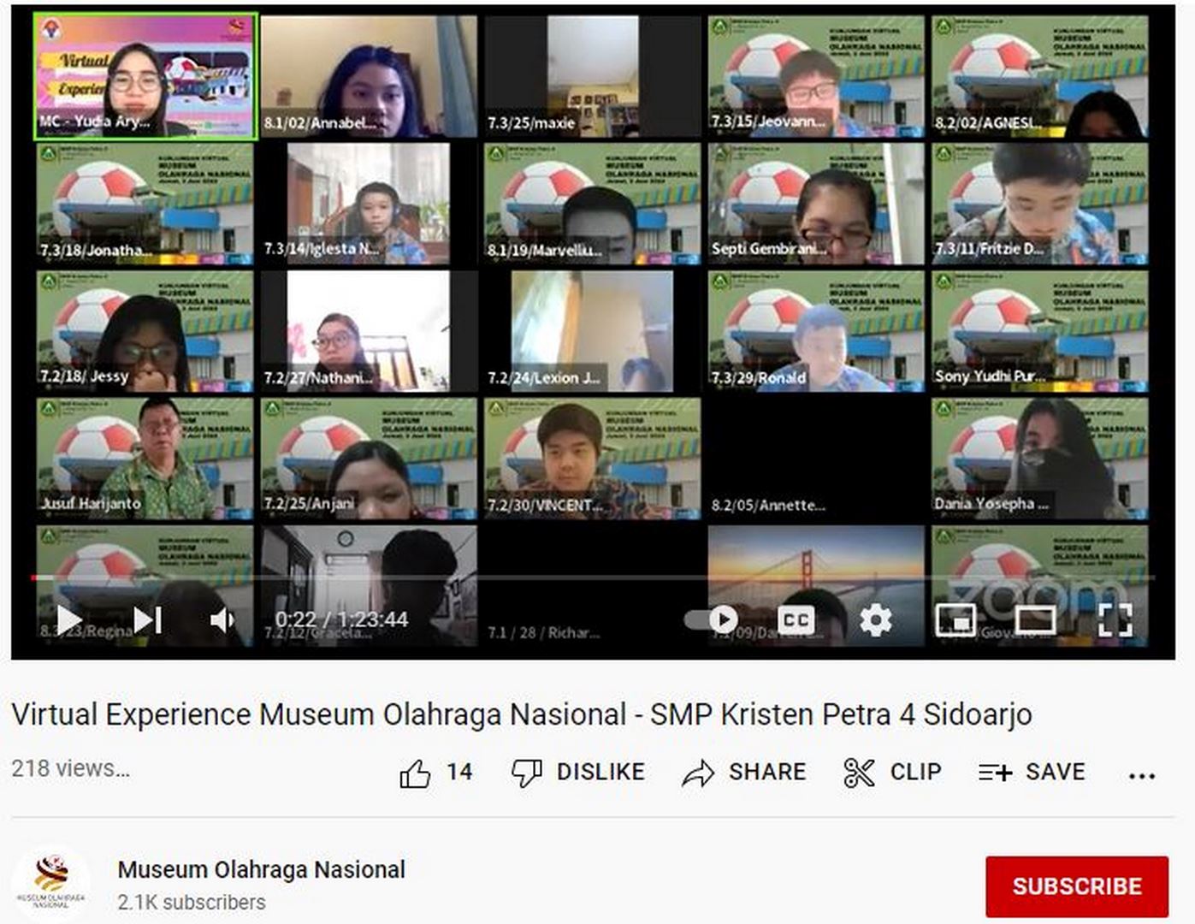Seek along the video progress bar

[x=593, y=578]
